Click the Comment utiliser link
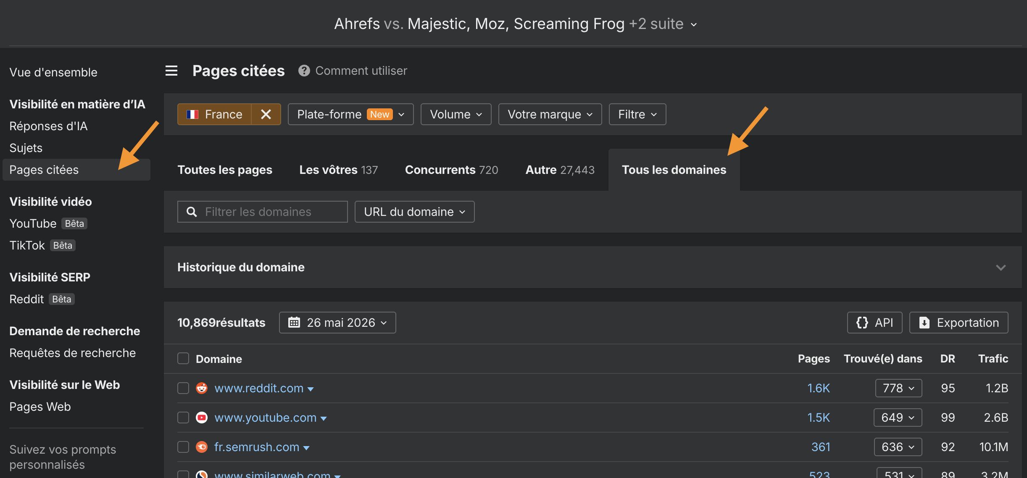The image size is (1027, 478). [361, 71]
